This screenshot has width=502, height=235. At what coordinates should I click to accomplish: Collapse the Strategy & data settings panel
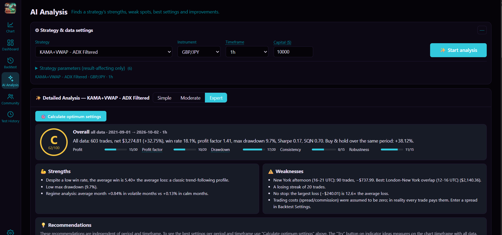pos(482,30)
